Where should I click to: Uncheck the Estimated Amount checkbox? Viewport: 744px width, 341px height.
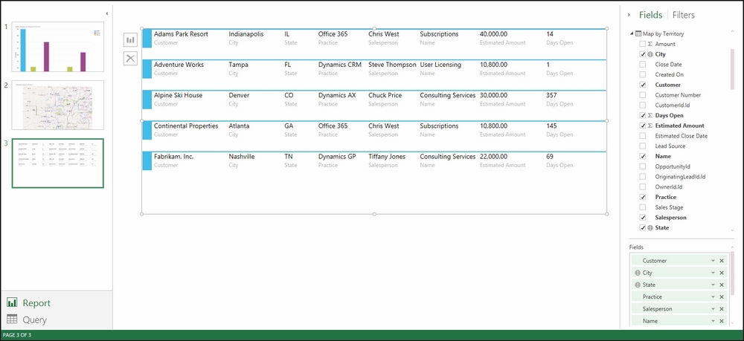pyautogui.click(x=643, y=126)
